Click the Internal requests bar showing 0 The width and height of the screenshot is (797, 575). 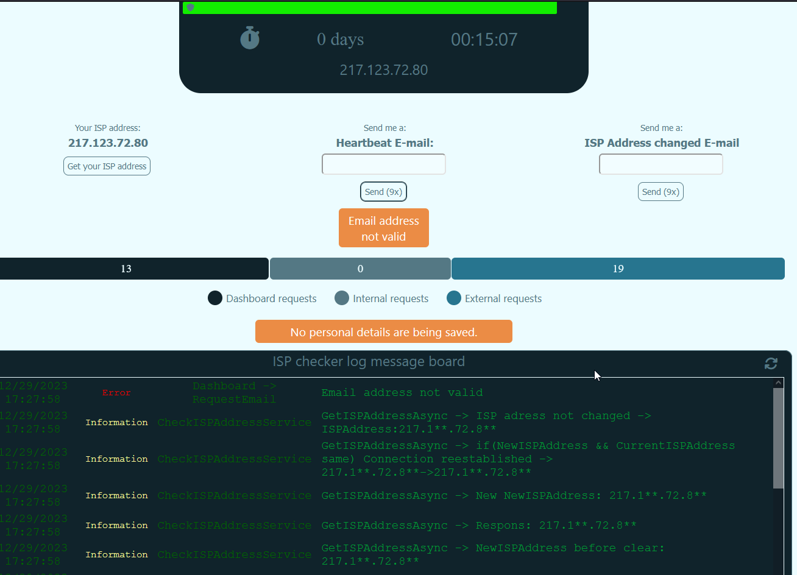(360, 269)
